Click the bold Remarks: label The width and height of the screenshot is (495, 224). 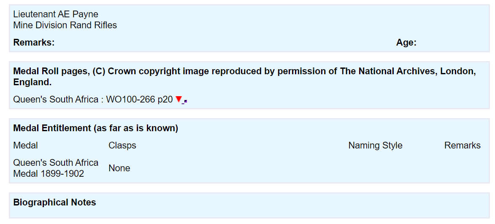[x=34, y=43]
